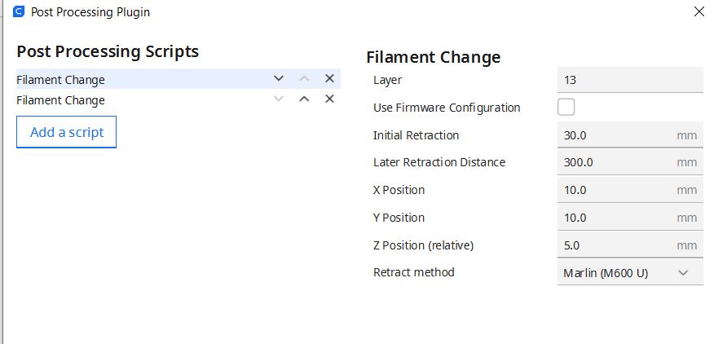Move second Filament Change script up
Image resolution: width=714 pixels, height=344 pixels.
304,99
